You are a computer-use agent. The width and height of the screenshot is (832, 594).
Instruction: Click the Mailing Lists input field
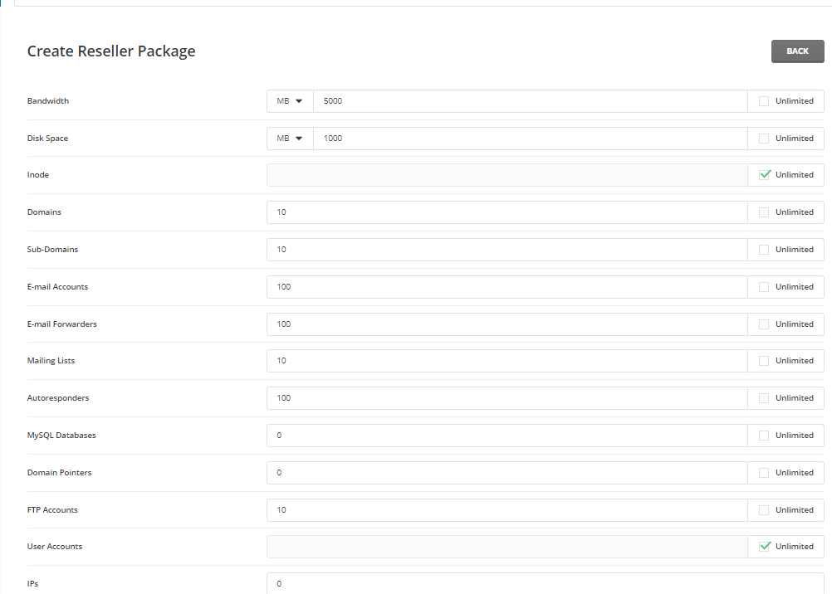click(507, 361)
